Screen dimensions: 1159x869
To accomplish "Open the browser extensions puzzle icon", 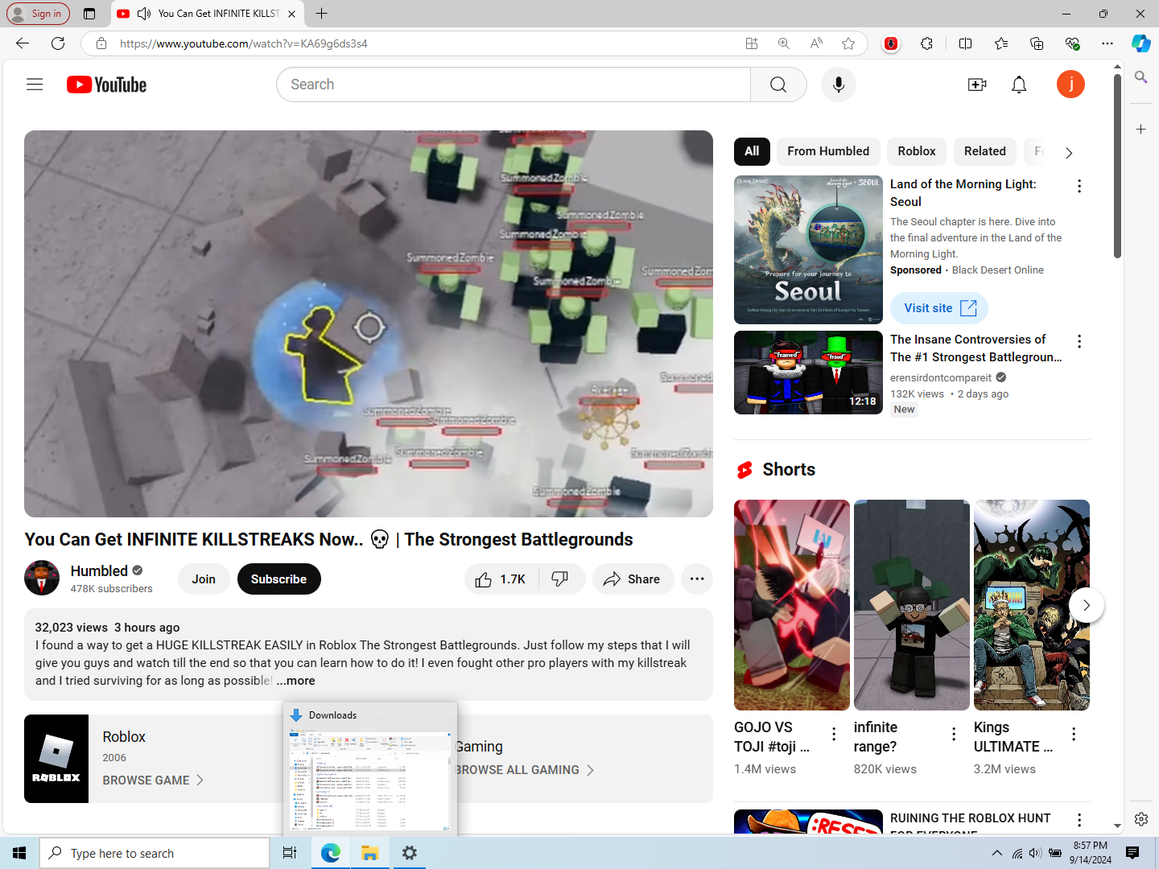I will [927, 43].
